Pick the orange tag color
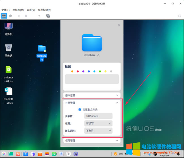184x158 pixels. pyautogui.click(x=72, y=71)
